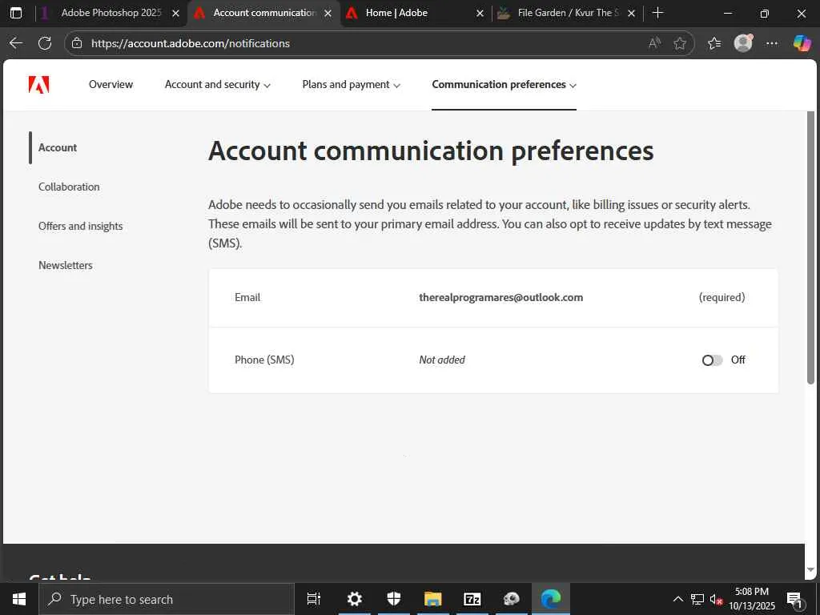The width and height of the screenshot is (820, 615).
Task: Open Edge Settings and more menu
Action: [x=772, y=43]
